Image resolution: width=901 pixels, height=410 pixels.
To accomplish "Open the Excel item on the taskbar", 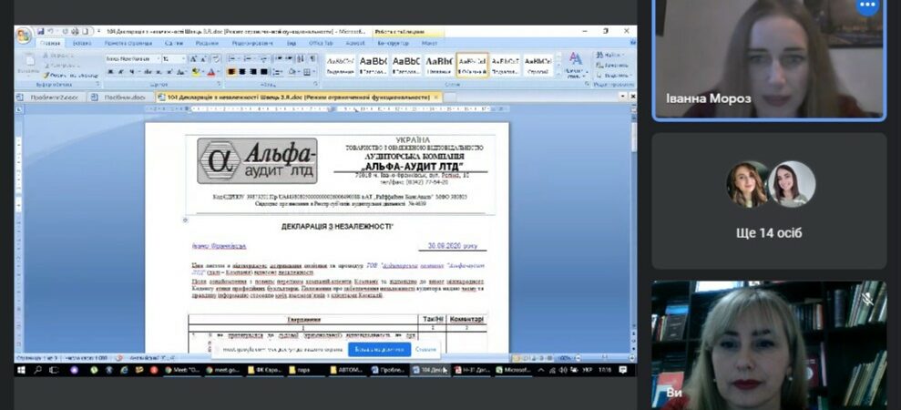I will point(514,370).
